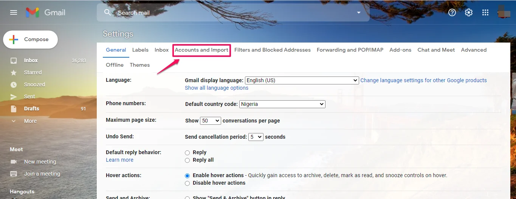Open the Add-ons tab
This screenshot has width=516, height=199.
pyautogui.click(x=400, y=50)
